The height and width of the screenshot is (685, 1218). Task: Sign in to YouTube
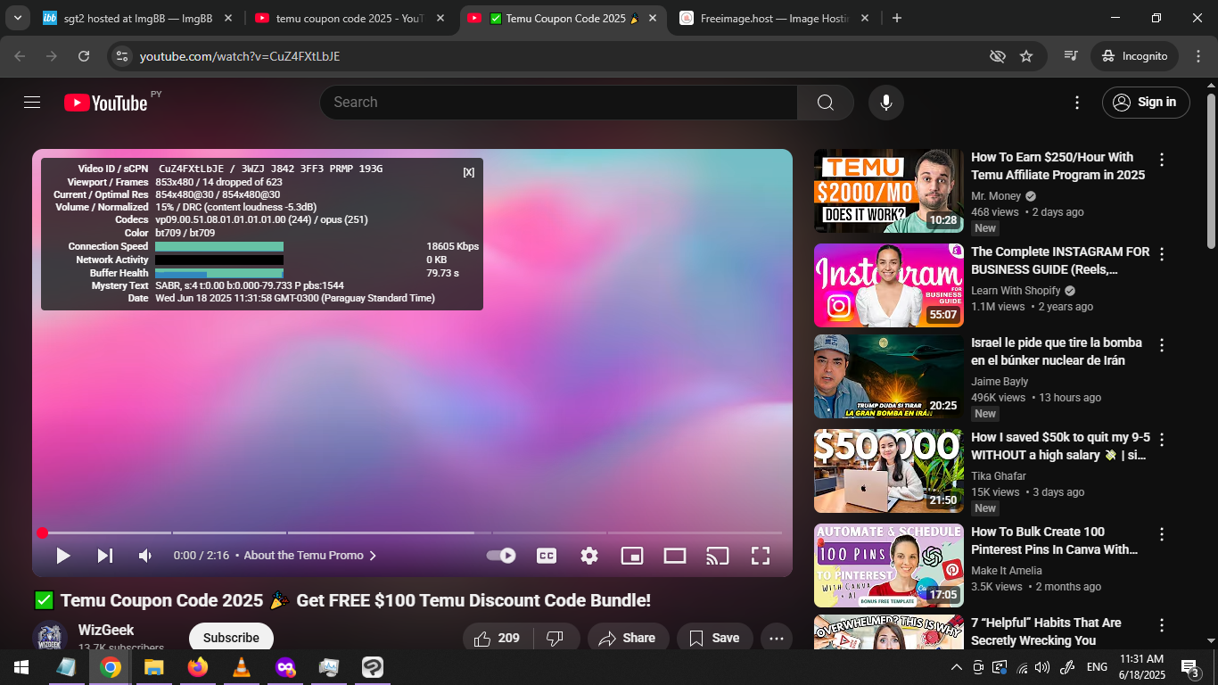(1146, 103)
